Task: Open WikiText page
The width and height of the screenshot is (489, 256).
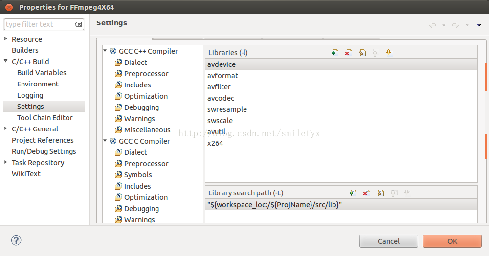Action: pyautogui.click(x=26, y=174)
